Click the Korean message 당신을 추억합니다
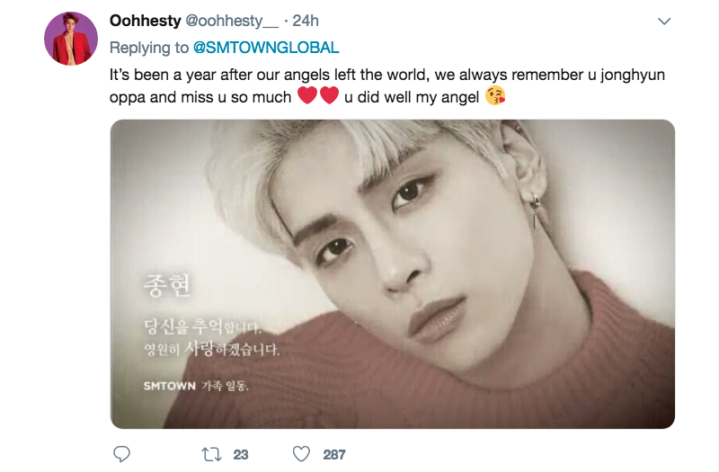This screenshot has height=472, width=719. [202, 326]
